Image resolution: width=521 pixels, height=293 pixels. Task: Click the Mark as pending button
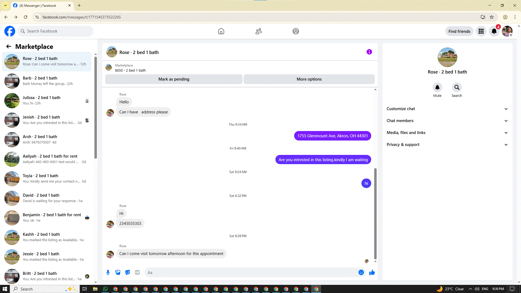click(x=174, y=79)
